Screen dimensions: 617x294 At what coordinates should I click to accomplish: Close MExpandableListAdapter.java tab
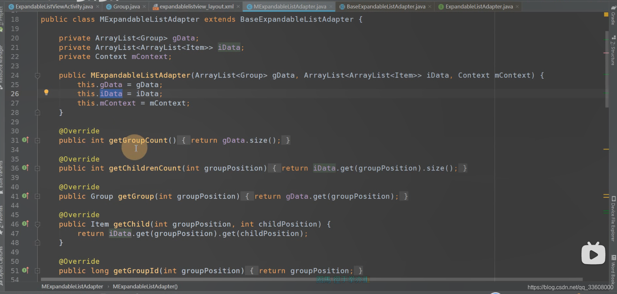tap(331, 7)
